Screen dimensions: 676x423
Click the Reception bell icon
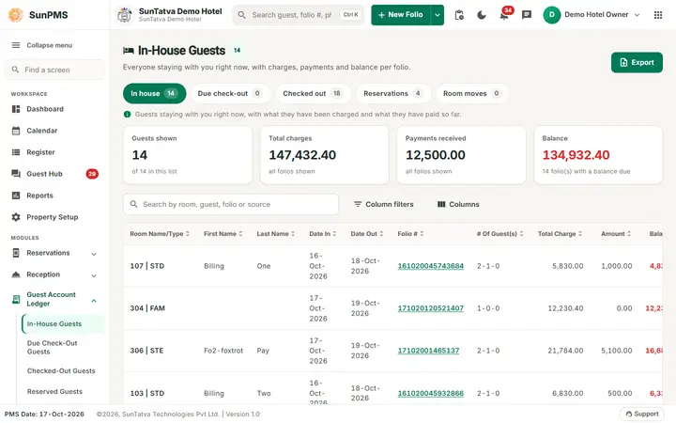point(16,274)
